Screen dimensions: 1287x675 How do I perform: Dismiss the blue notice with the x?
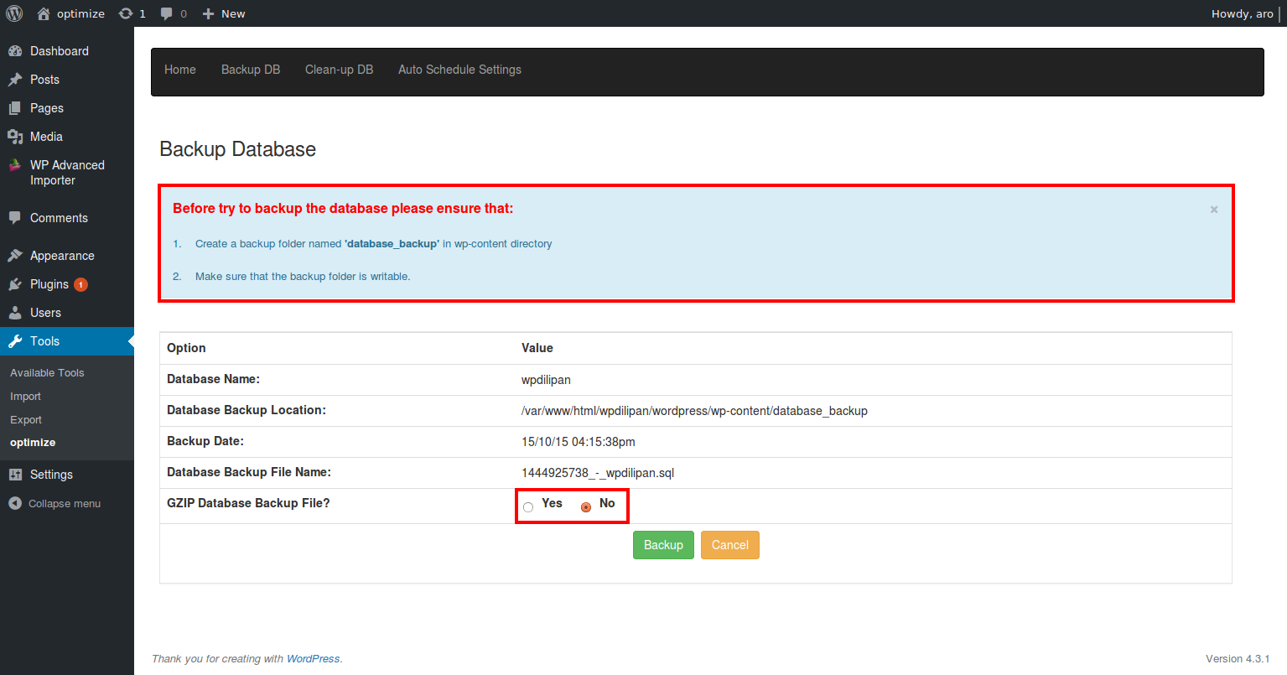(x=1214, y=210)
